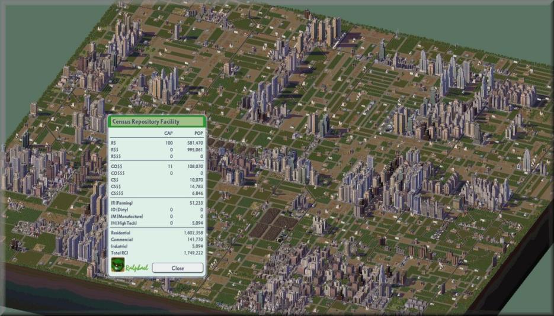The width and height of the screenshot is (554, 316).
Task: Select the CO$$ population value 108,070
Action: pos(195,166)
